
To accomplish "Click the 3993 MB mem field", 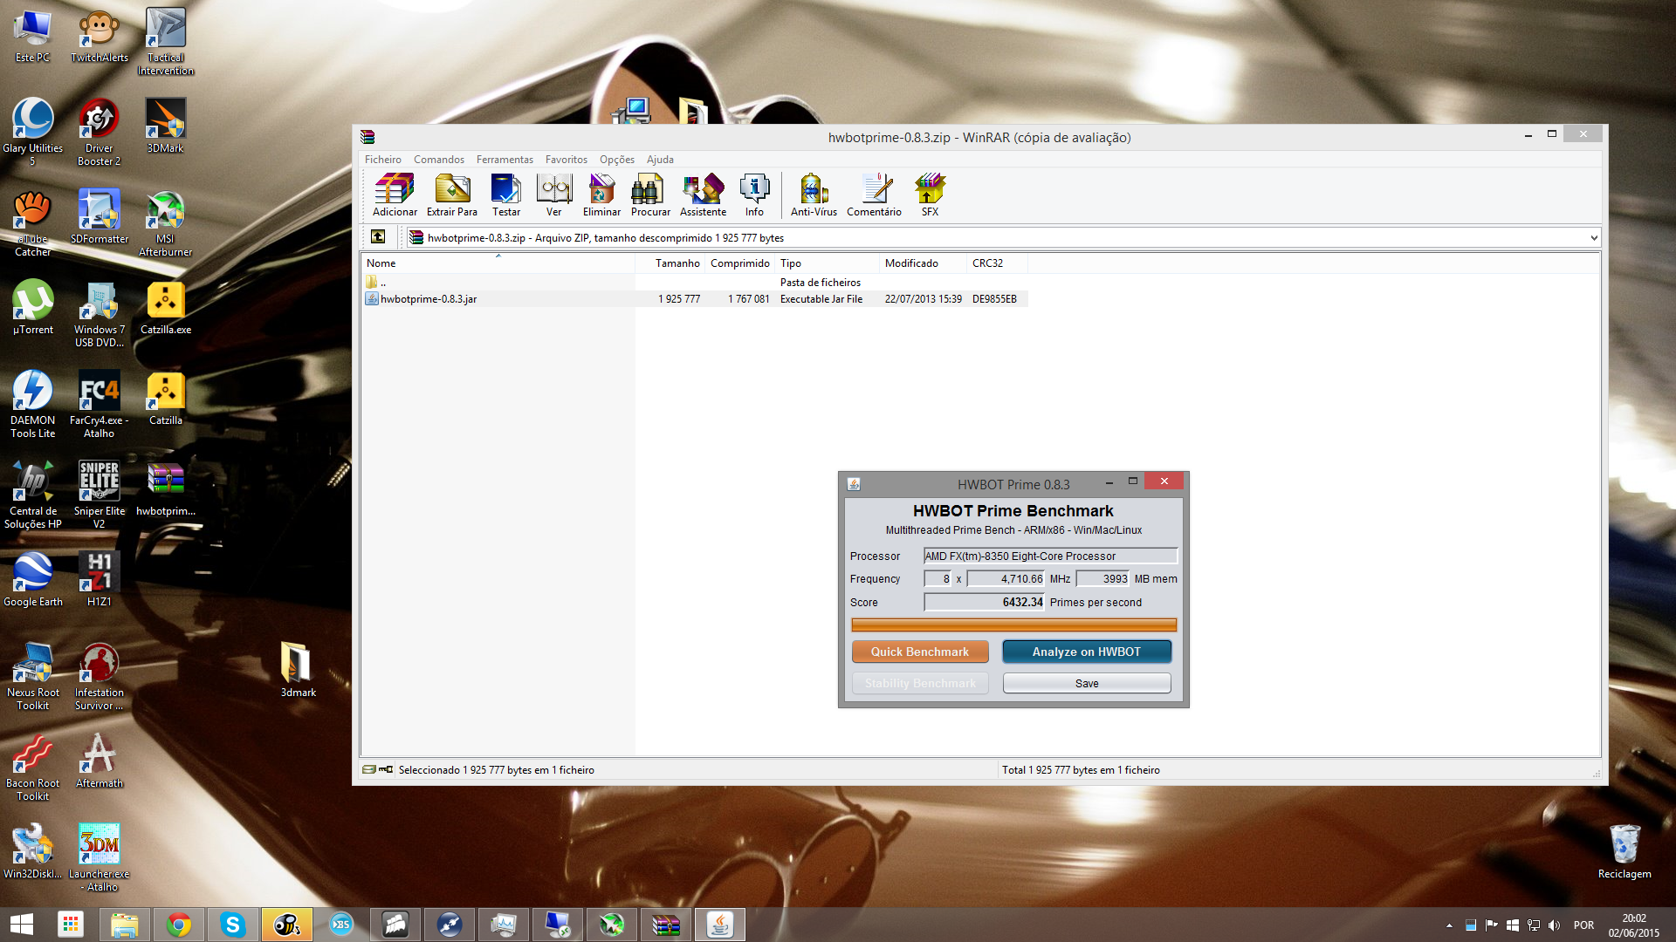I will (1103, 578).
